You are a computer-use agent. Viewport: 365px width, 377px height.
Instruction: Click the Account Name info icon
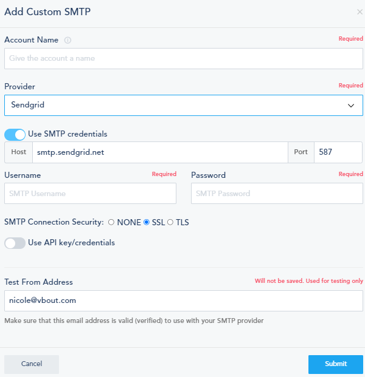(68, 40)
